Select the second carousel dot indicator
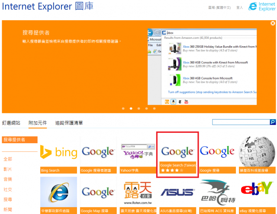 (131, 108)
